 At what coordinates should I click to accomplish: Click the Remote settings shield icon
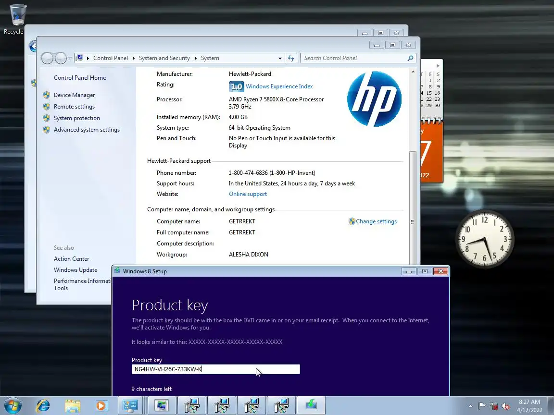[47, 106]
